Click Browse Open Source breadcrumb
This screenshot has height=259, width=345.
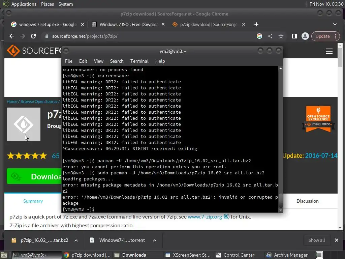[x=39, y=102]
